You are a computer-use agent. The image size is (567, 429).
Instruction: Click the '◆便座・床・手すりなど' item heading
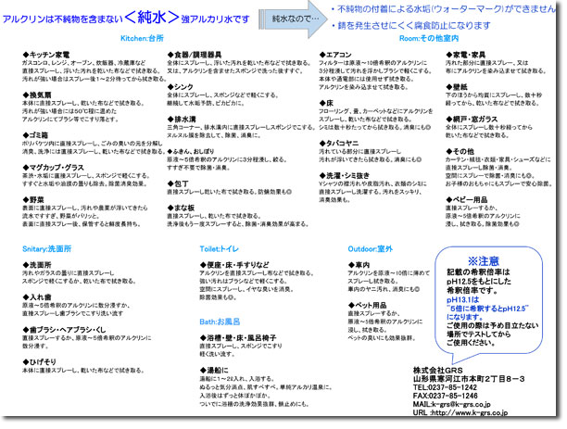(x=234, y=265)
